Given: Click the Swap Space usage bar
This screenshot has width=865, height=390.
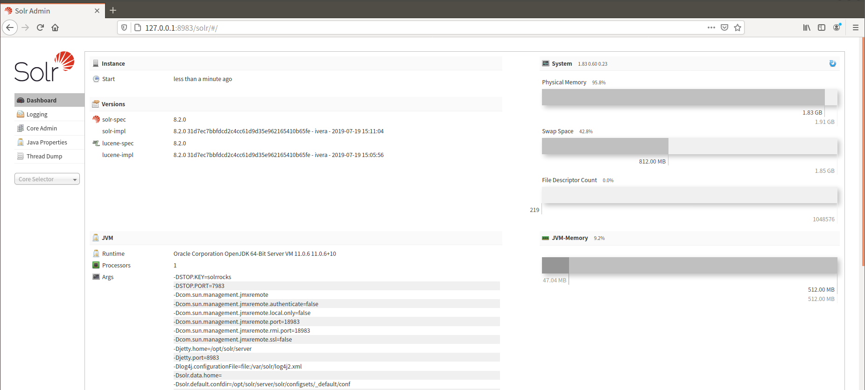Looking at the screenshot, I should [689, 146].
